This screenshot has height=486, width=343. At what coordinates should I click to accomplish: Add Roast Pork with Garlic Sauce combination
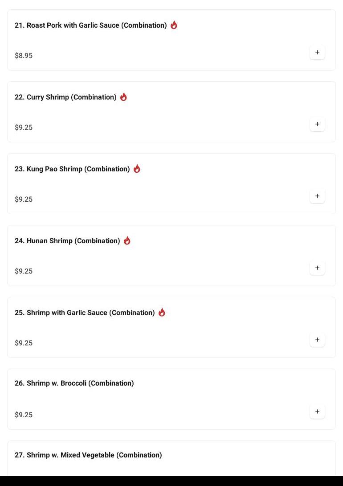[x=317, y=53]
